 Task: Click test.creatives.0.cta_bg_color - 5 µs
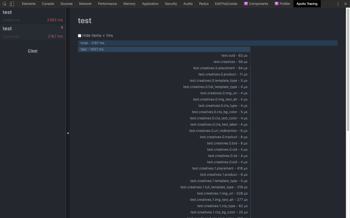point(220,112)
